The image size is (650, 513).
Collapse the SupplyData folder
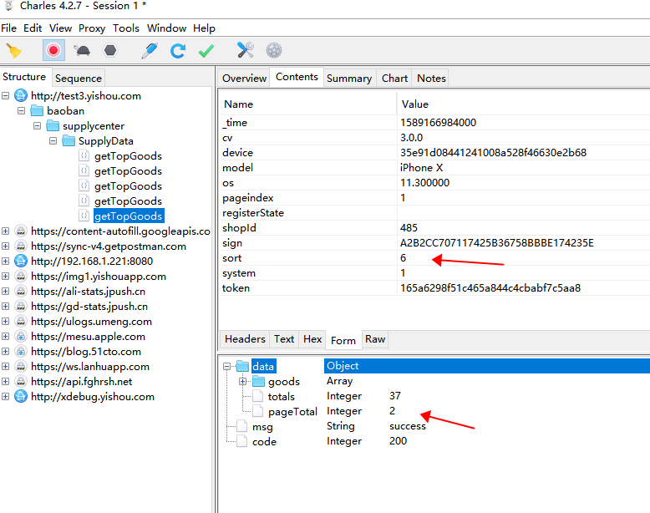point(53,141)
